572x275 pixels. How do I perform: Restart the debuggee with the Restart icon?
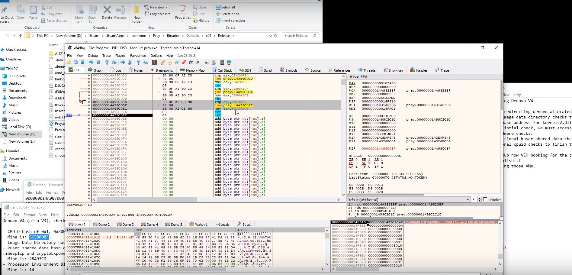click(x=76, y=62)
